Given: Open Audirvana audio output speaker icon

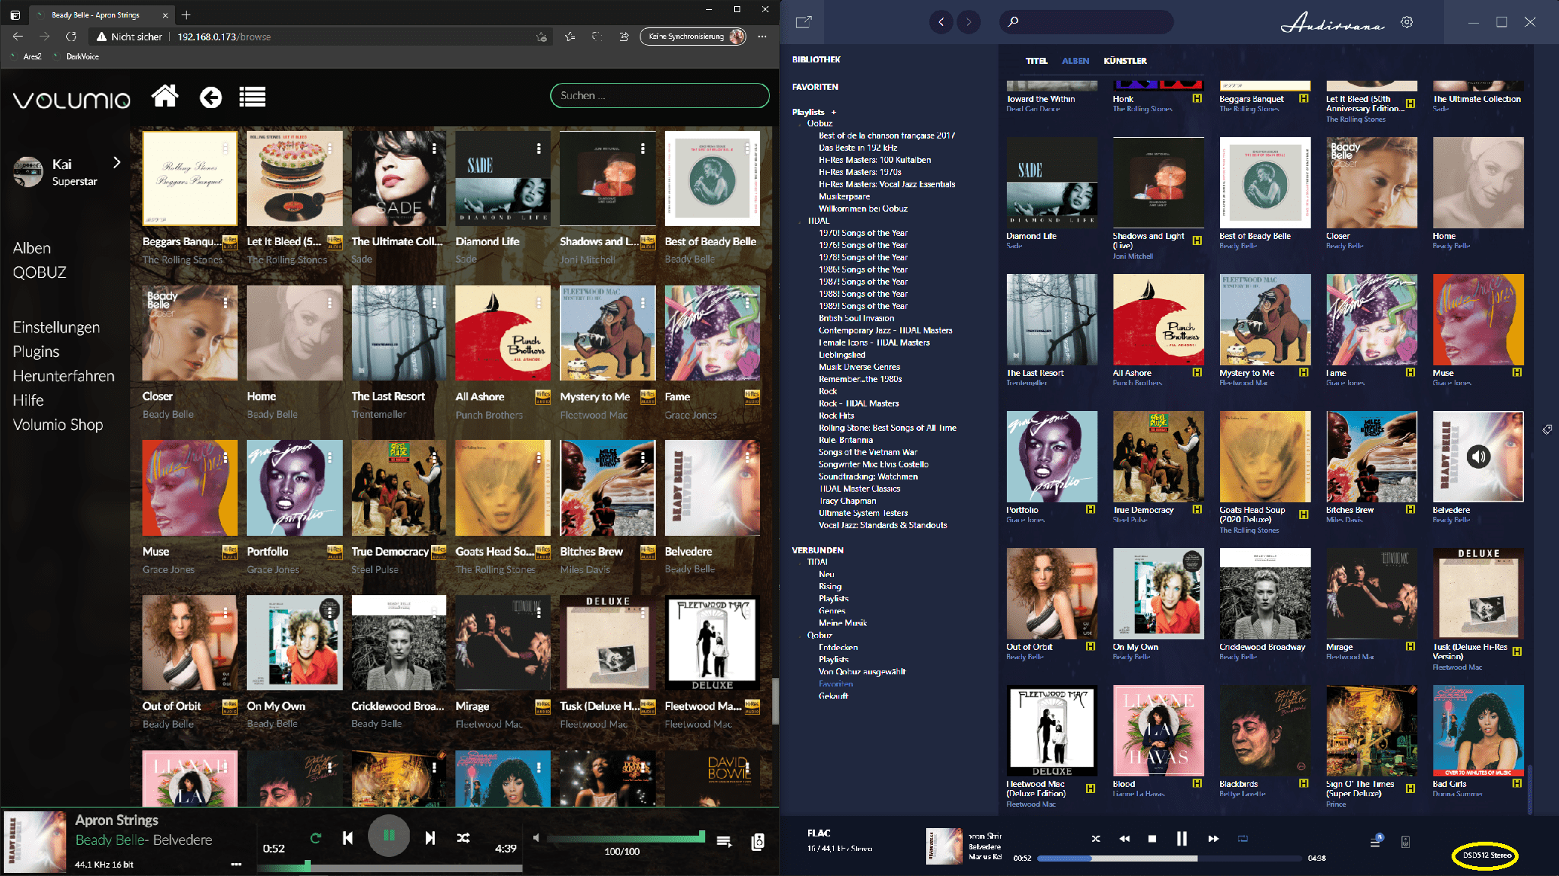Looking at the screenshot, I should (x=1405, y=842).
